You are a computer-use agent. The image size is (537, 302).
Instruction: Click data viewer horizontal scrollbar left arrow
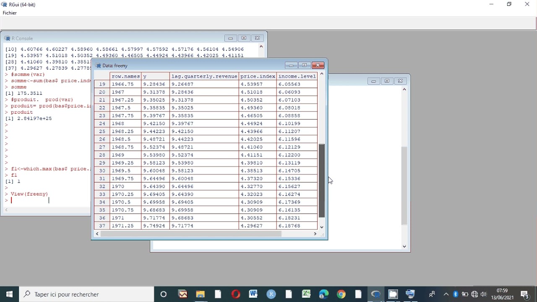97,234
